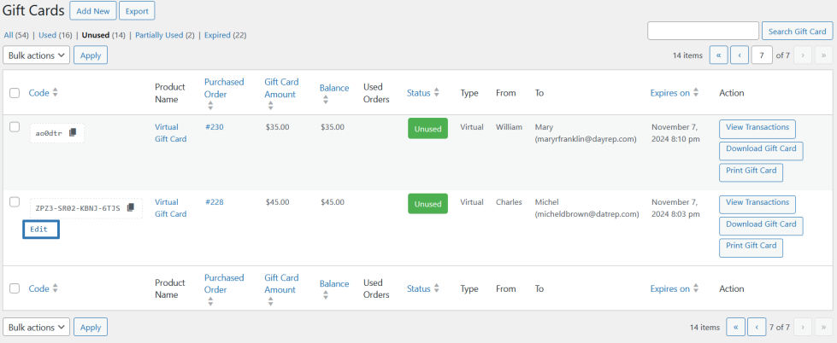Image resolution: width=837 pixels, height=343 pixels.
Task: Tick the checkbox for code ao0dtr
Action: point(15,126)
